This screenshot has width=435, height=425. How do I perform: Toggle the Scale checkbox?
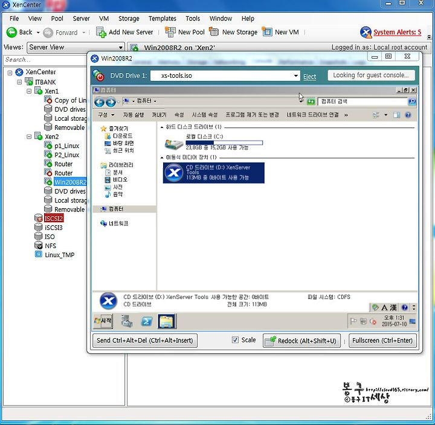coord(235,340)
